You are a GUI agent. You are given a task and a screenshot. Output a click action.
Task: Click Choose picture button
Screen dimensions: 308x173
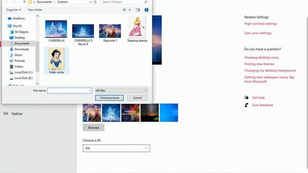(x=109, y=98)
